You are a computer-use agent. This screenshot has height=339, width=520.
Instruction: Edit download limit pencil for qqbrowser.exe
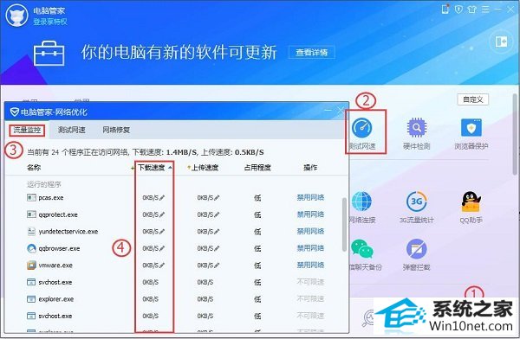pos(162,248)
